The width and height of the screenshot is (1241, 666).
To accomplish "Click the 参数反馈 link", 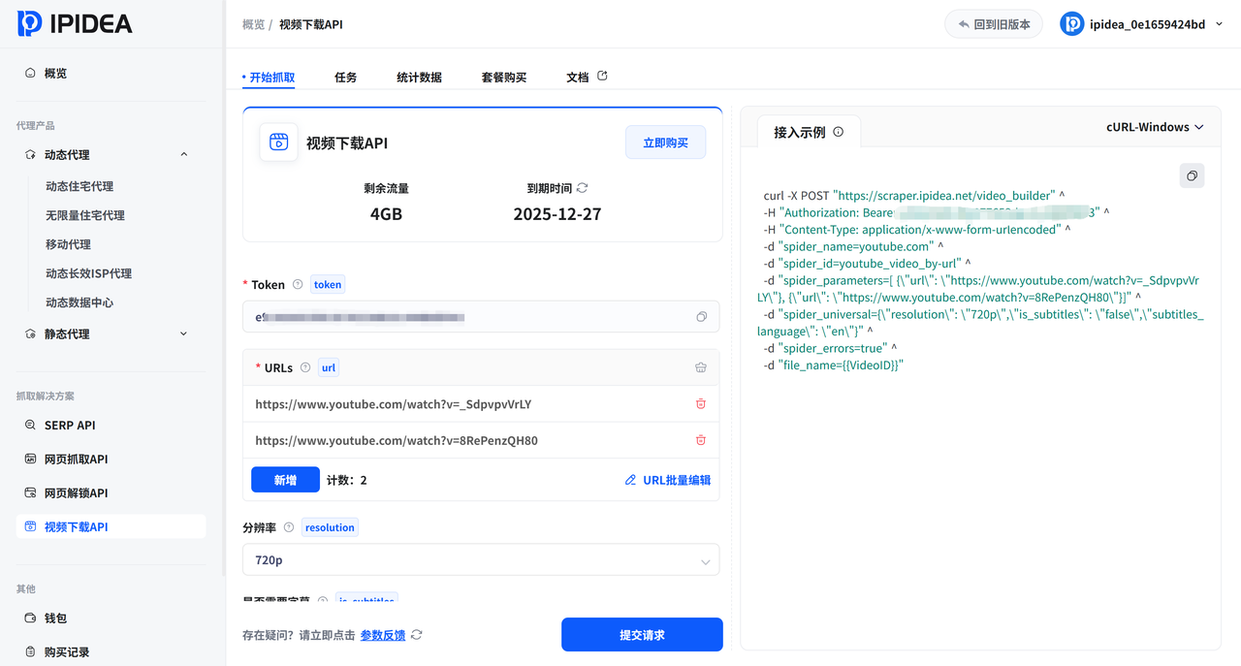I will (383, 635).
